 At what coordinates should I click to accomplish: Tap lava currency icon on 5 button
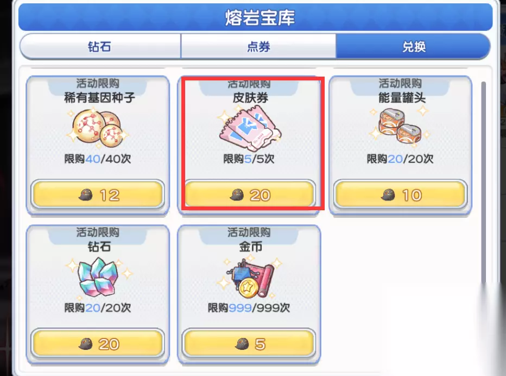point(242,344)
